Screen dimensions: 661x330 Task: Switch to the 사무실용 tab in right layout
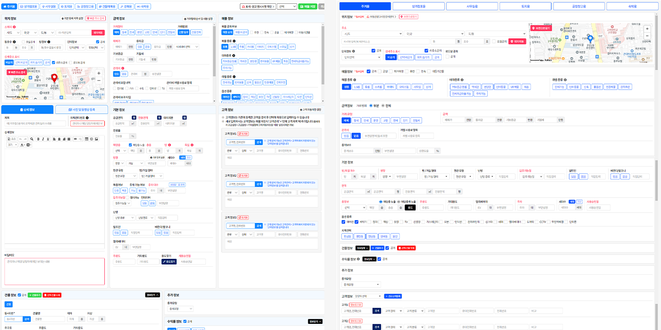[x=471, y=6]
